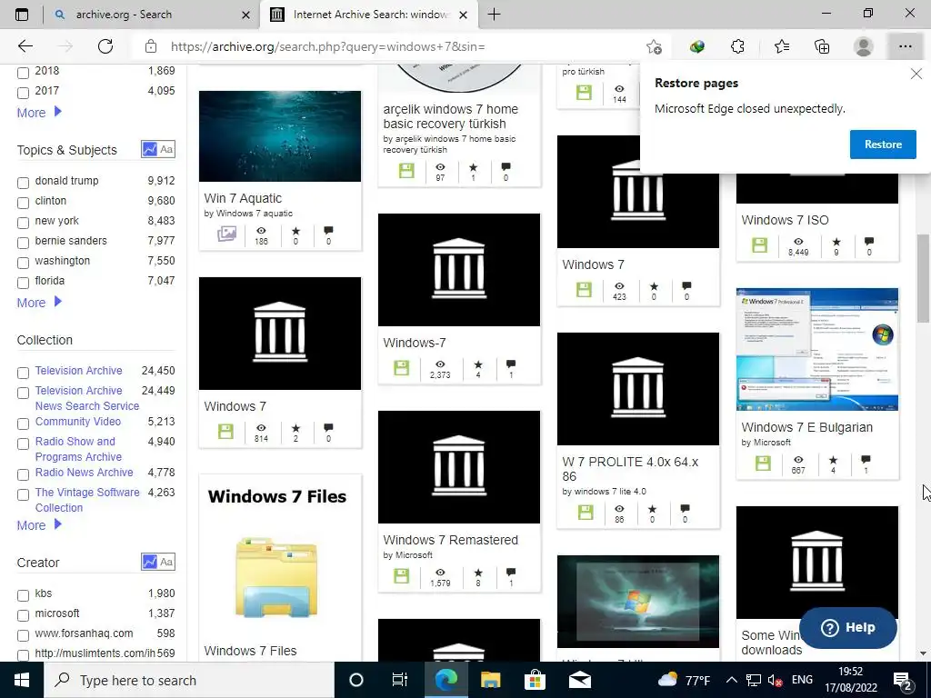Image resolution: width=931 pixels, height=698 pixels.
Task: Select the Internet Archive Search tab
Action: (368, 15)
